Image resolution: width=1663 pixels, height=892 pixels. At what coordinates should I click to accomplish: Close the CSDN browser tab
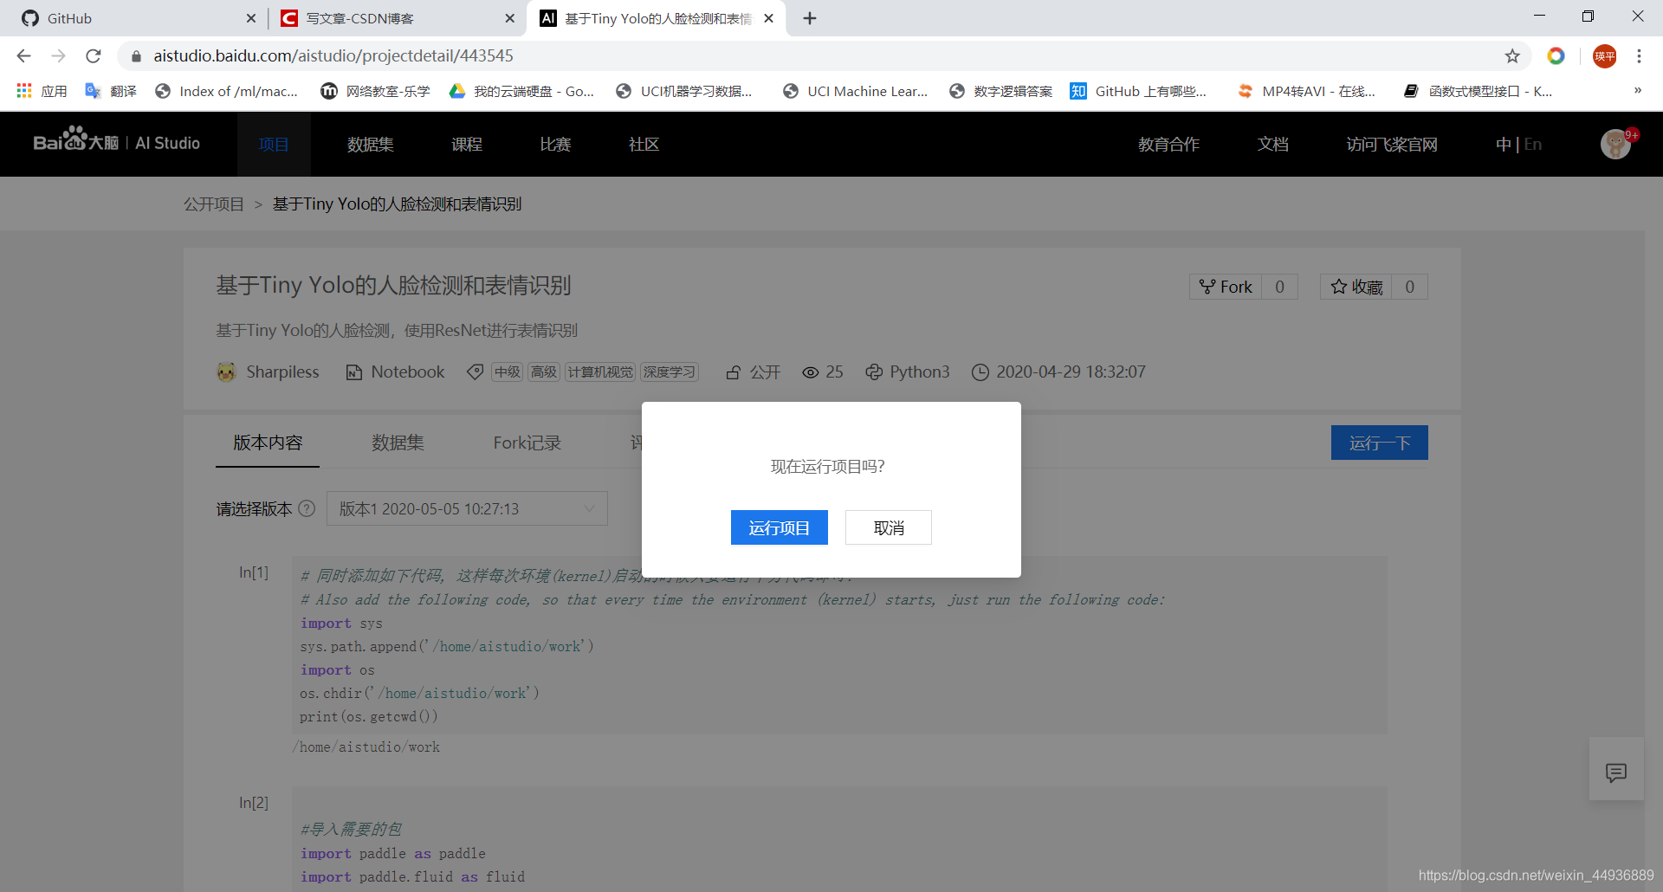tap(510, 18)
